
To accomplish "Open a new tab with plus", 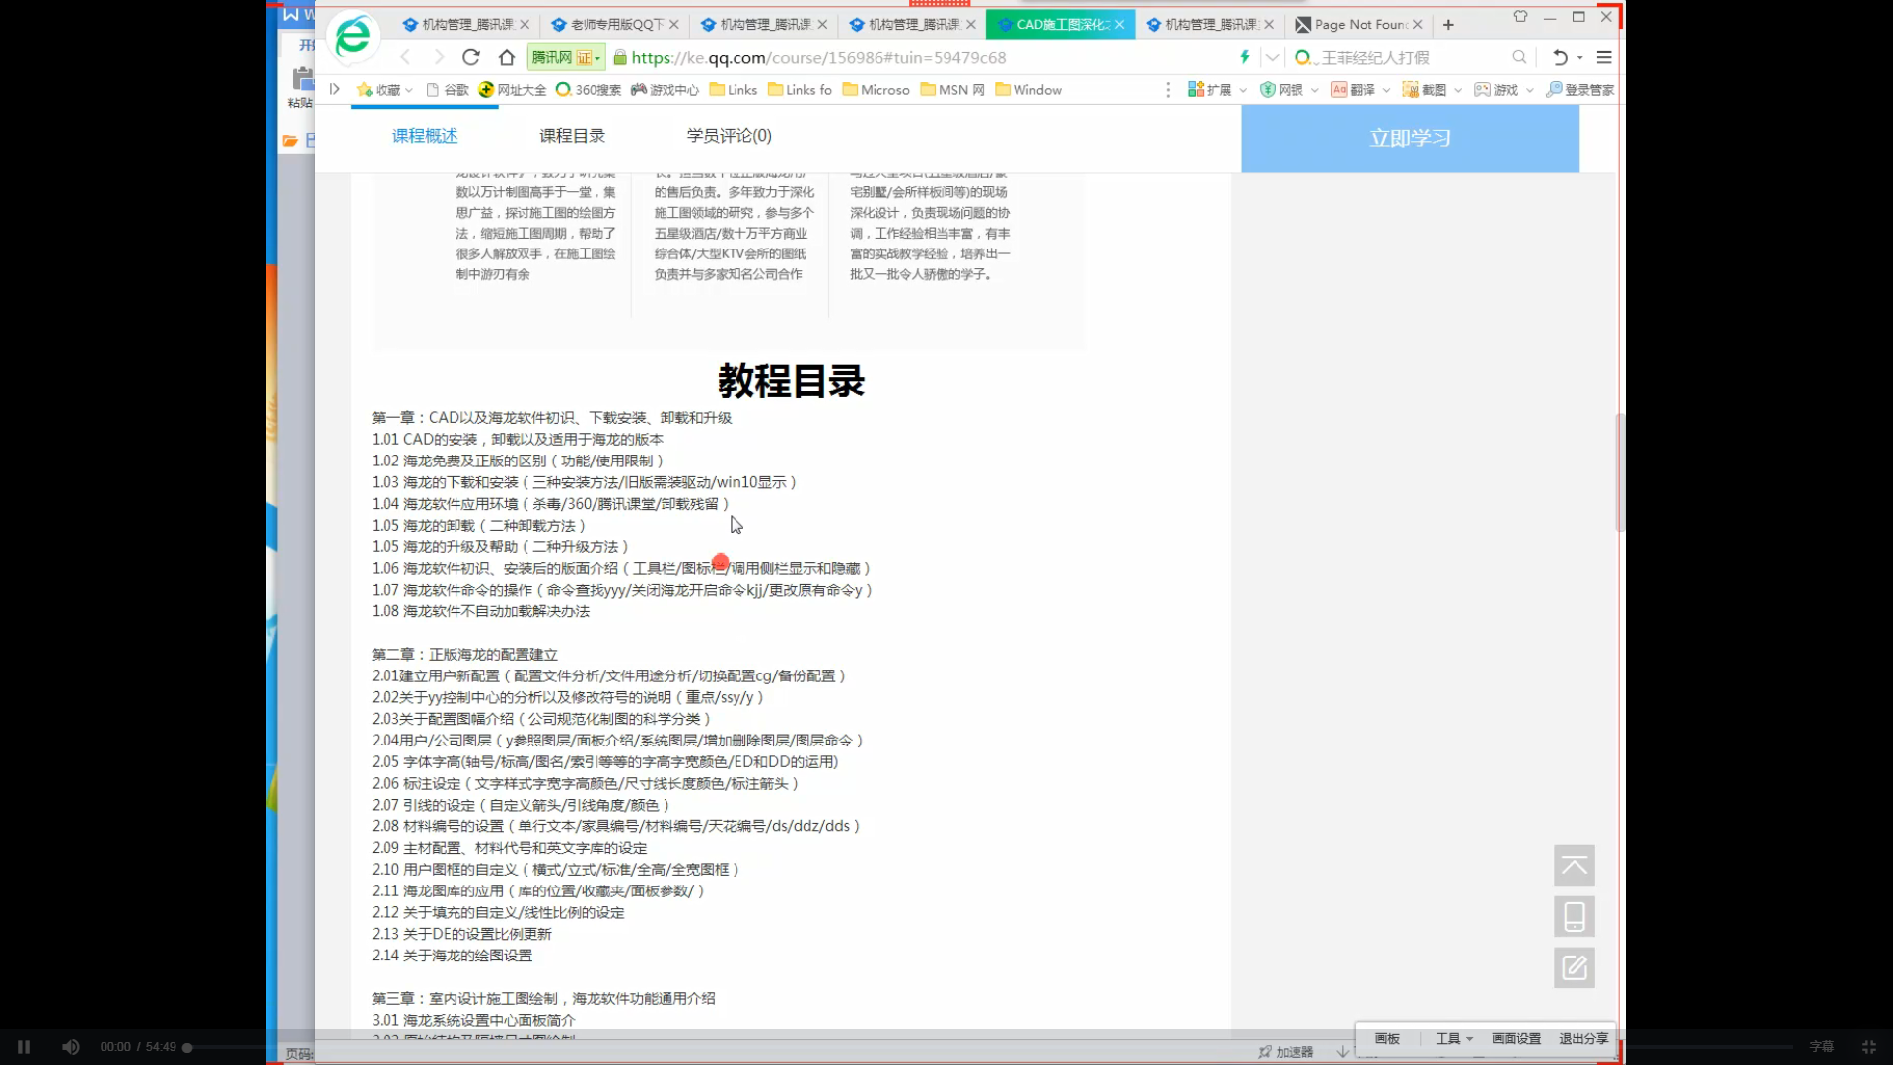I will point(1448,24).
